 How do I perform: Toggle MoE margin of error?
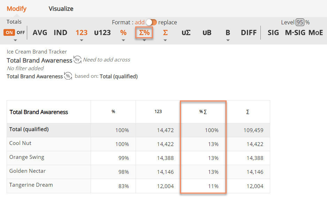(315, 33)
